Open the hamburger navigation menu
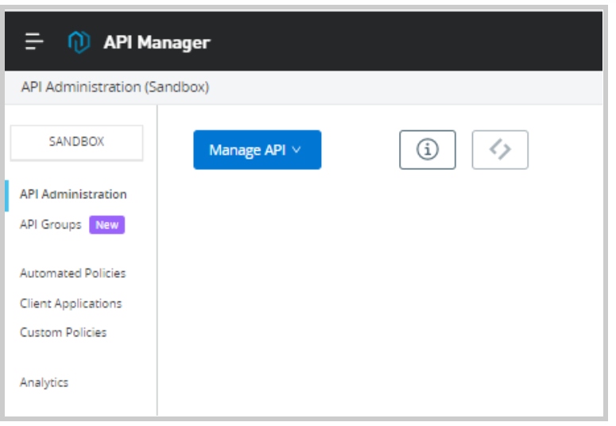Viewport: 616px width, 426px height. (x=33, y=41)
